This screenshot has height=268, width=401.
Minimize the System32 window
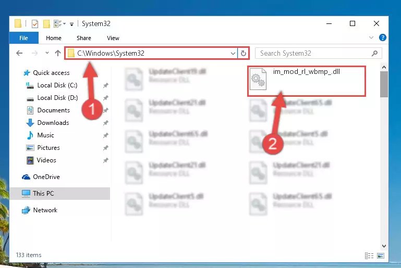(x=329, y=24)
